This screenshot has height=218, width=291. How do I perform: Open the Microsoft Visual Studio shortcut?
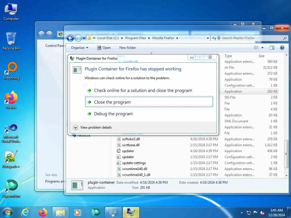coord(11,133)
